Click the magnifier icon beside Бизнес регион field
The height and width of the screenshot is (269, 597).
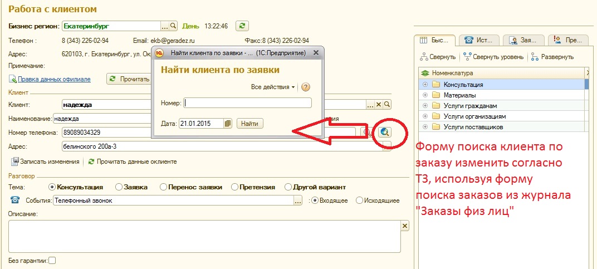click(x=173, y=26)
